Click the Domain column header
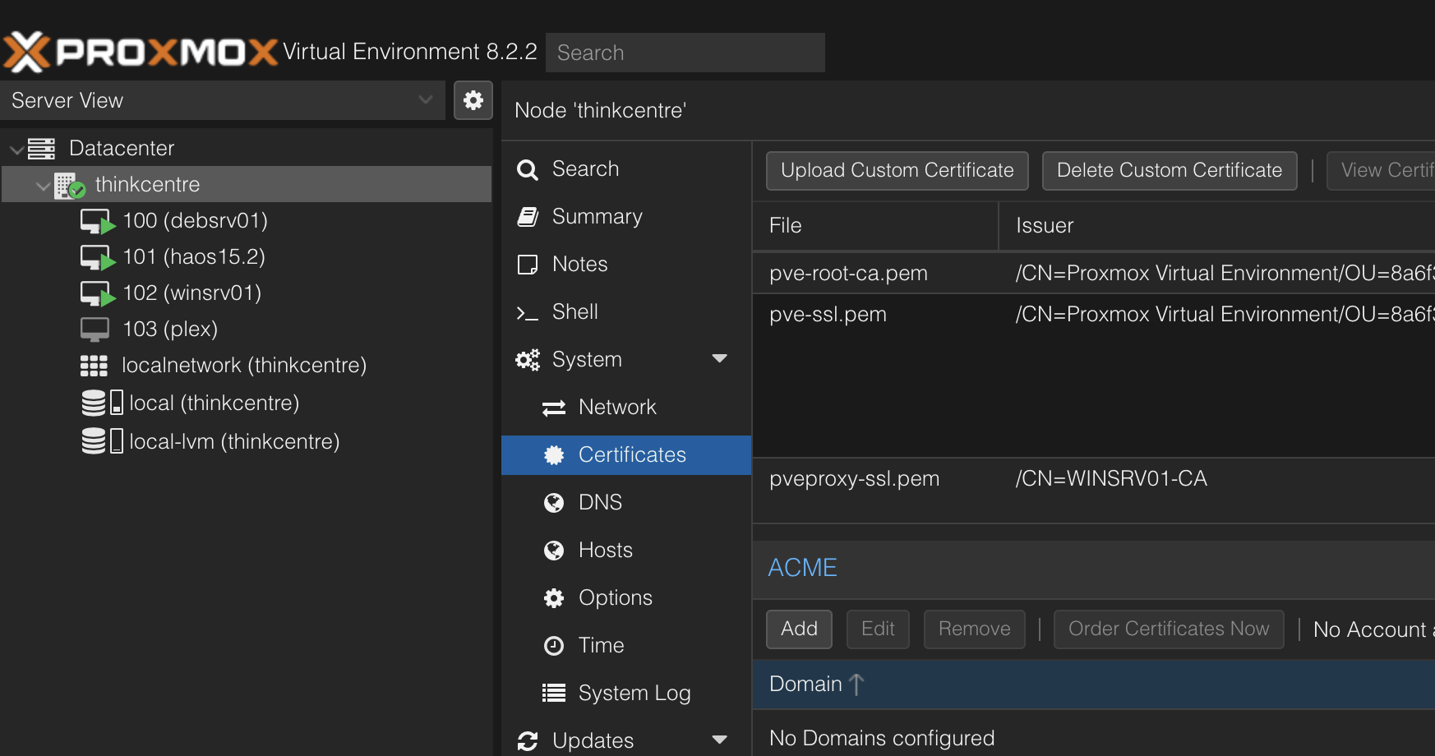This screenshot has height=756, width=1435. tap(1094, 685)
